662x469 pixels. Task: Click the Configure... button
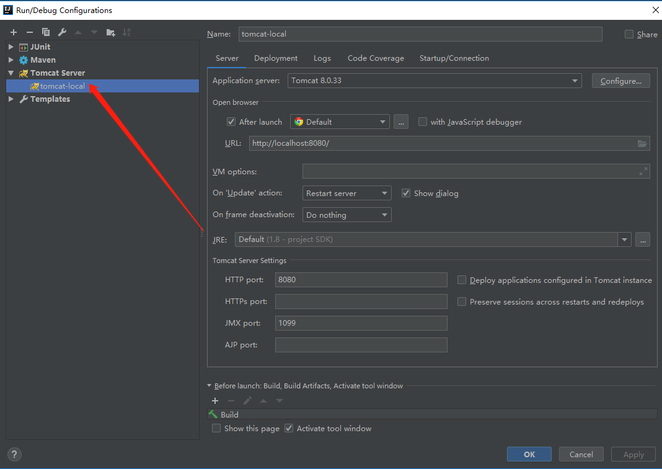620,81
